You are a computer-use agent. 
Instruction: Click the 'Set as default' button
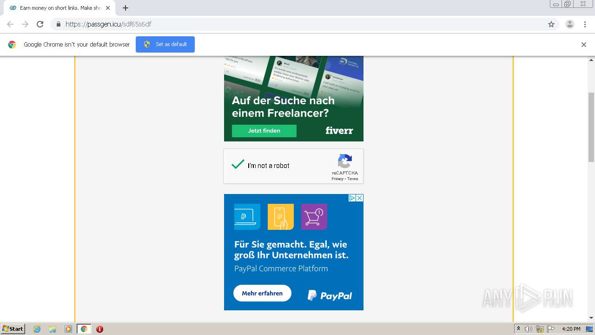165,44
